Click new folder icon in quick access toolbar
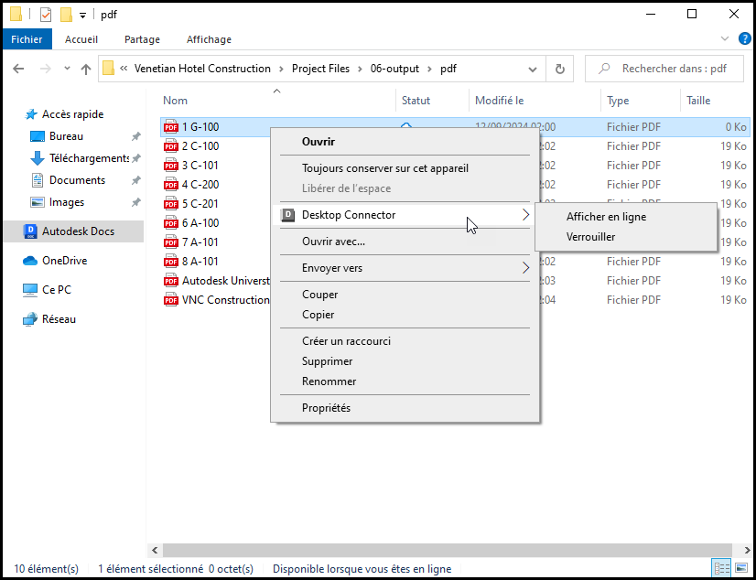 tap(66, 15)
